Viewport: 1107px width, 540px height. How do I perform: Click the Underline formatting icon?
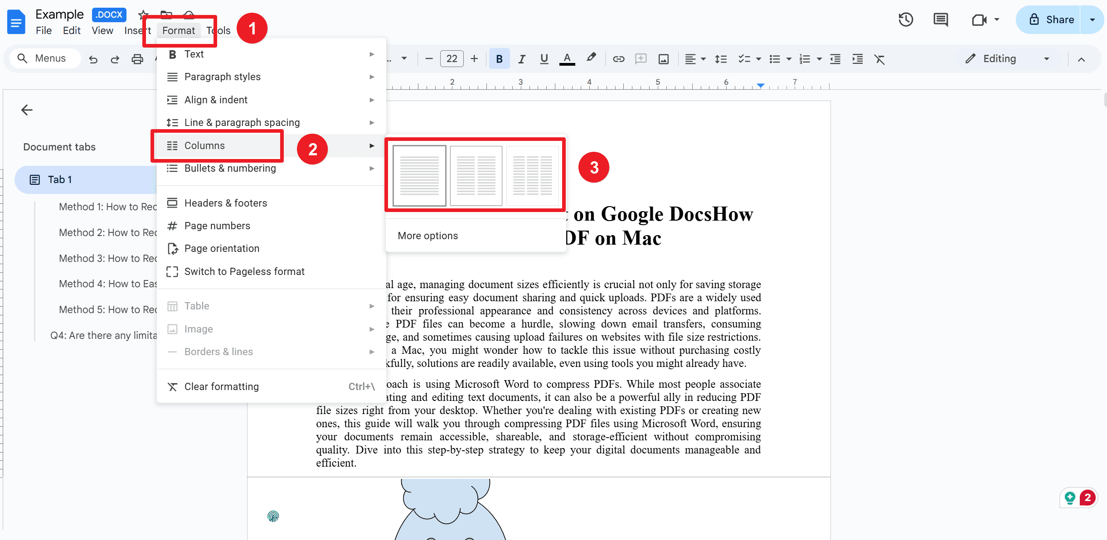pyautogui.click(x=544, y=58)
